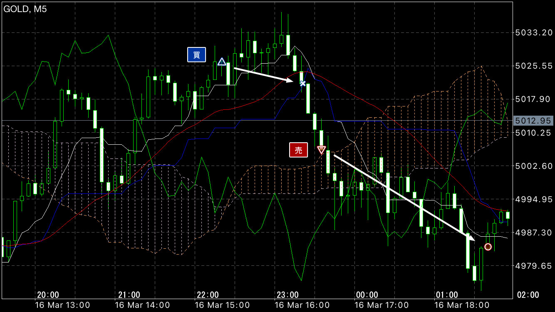The image size is (555, 312).
Task: Click the blue X close-position marker
Action: (x=303, y=84)
